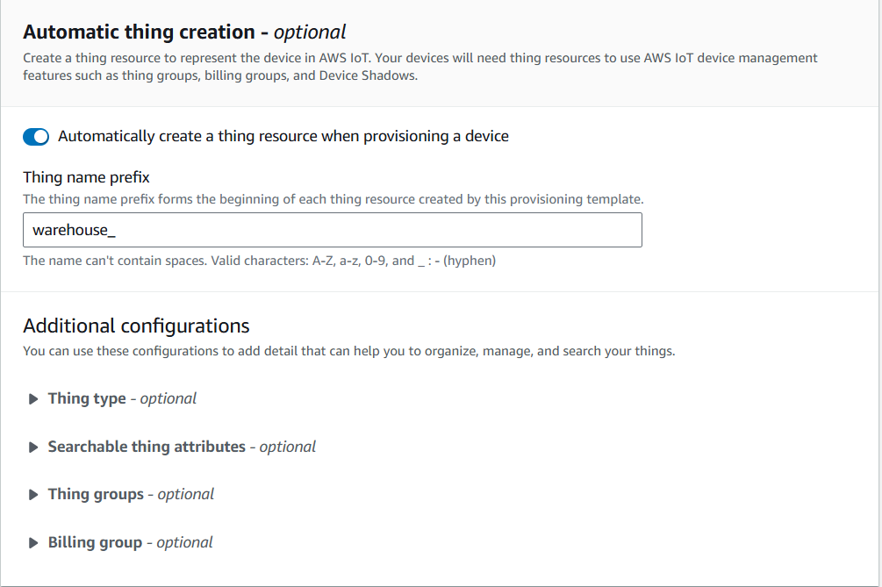
Task: Click the Thing type disclosure triangle
Action: tap(33, 399)
